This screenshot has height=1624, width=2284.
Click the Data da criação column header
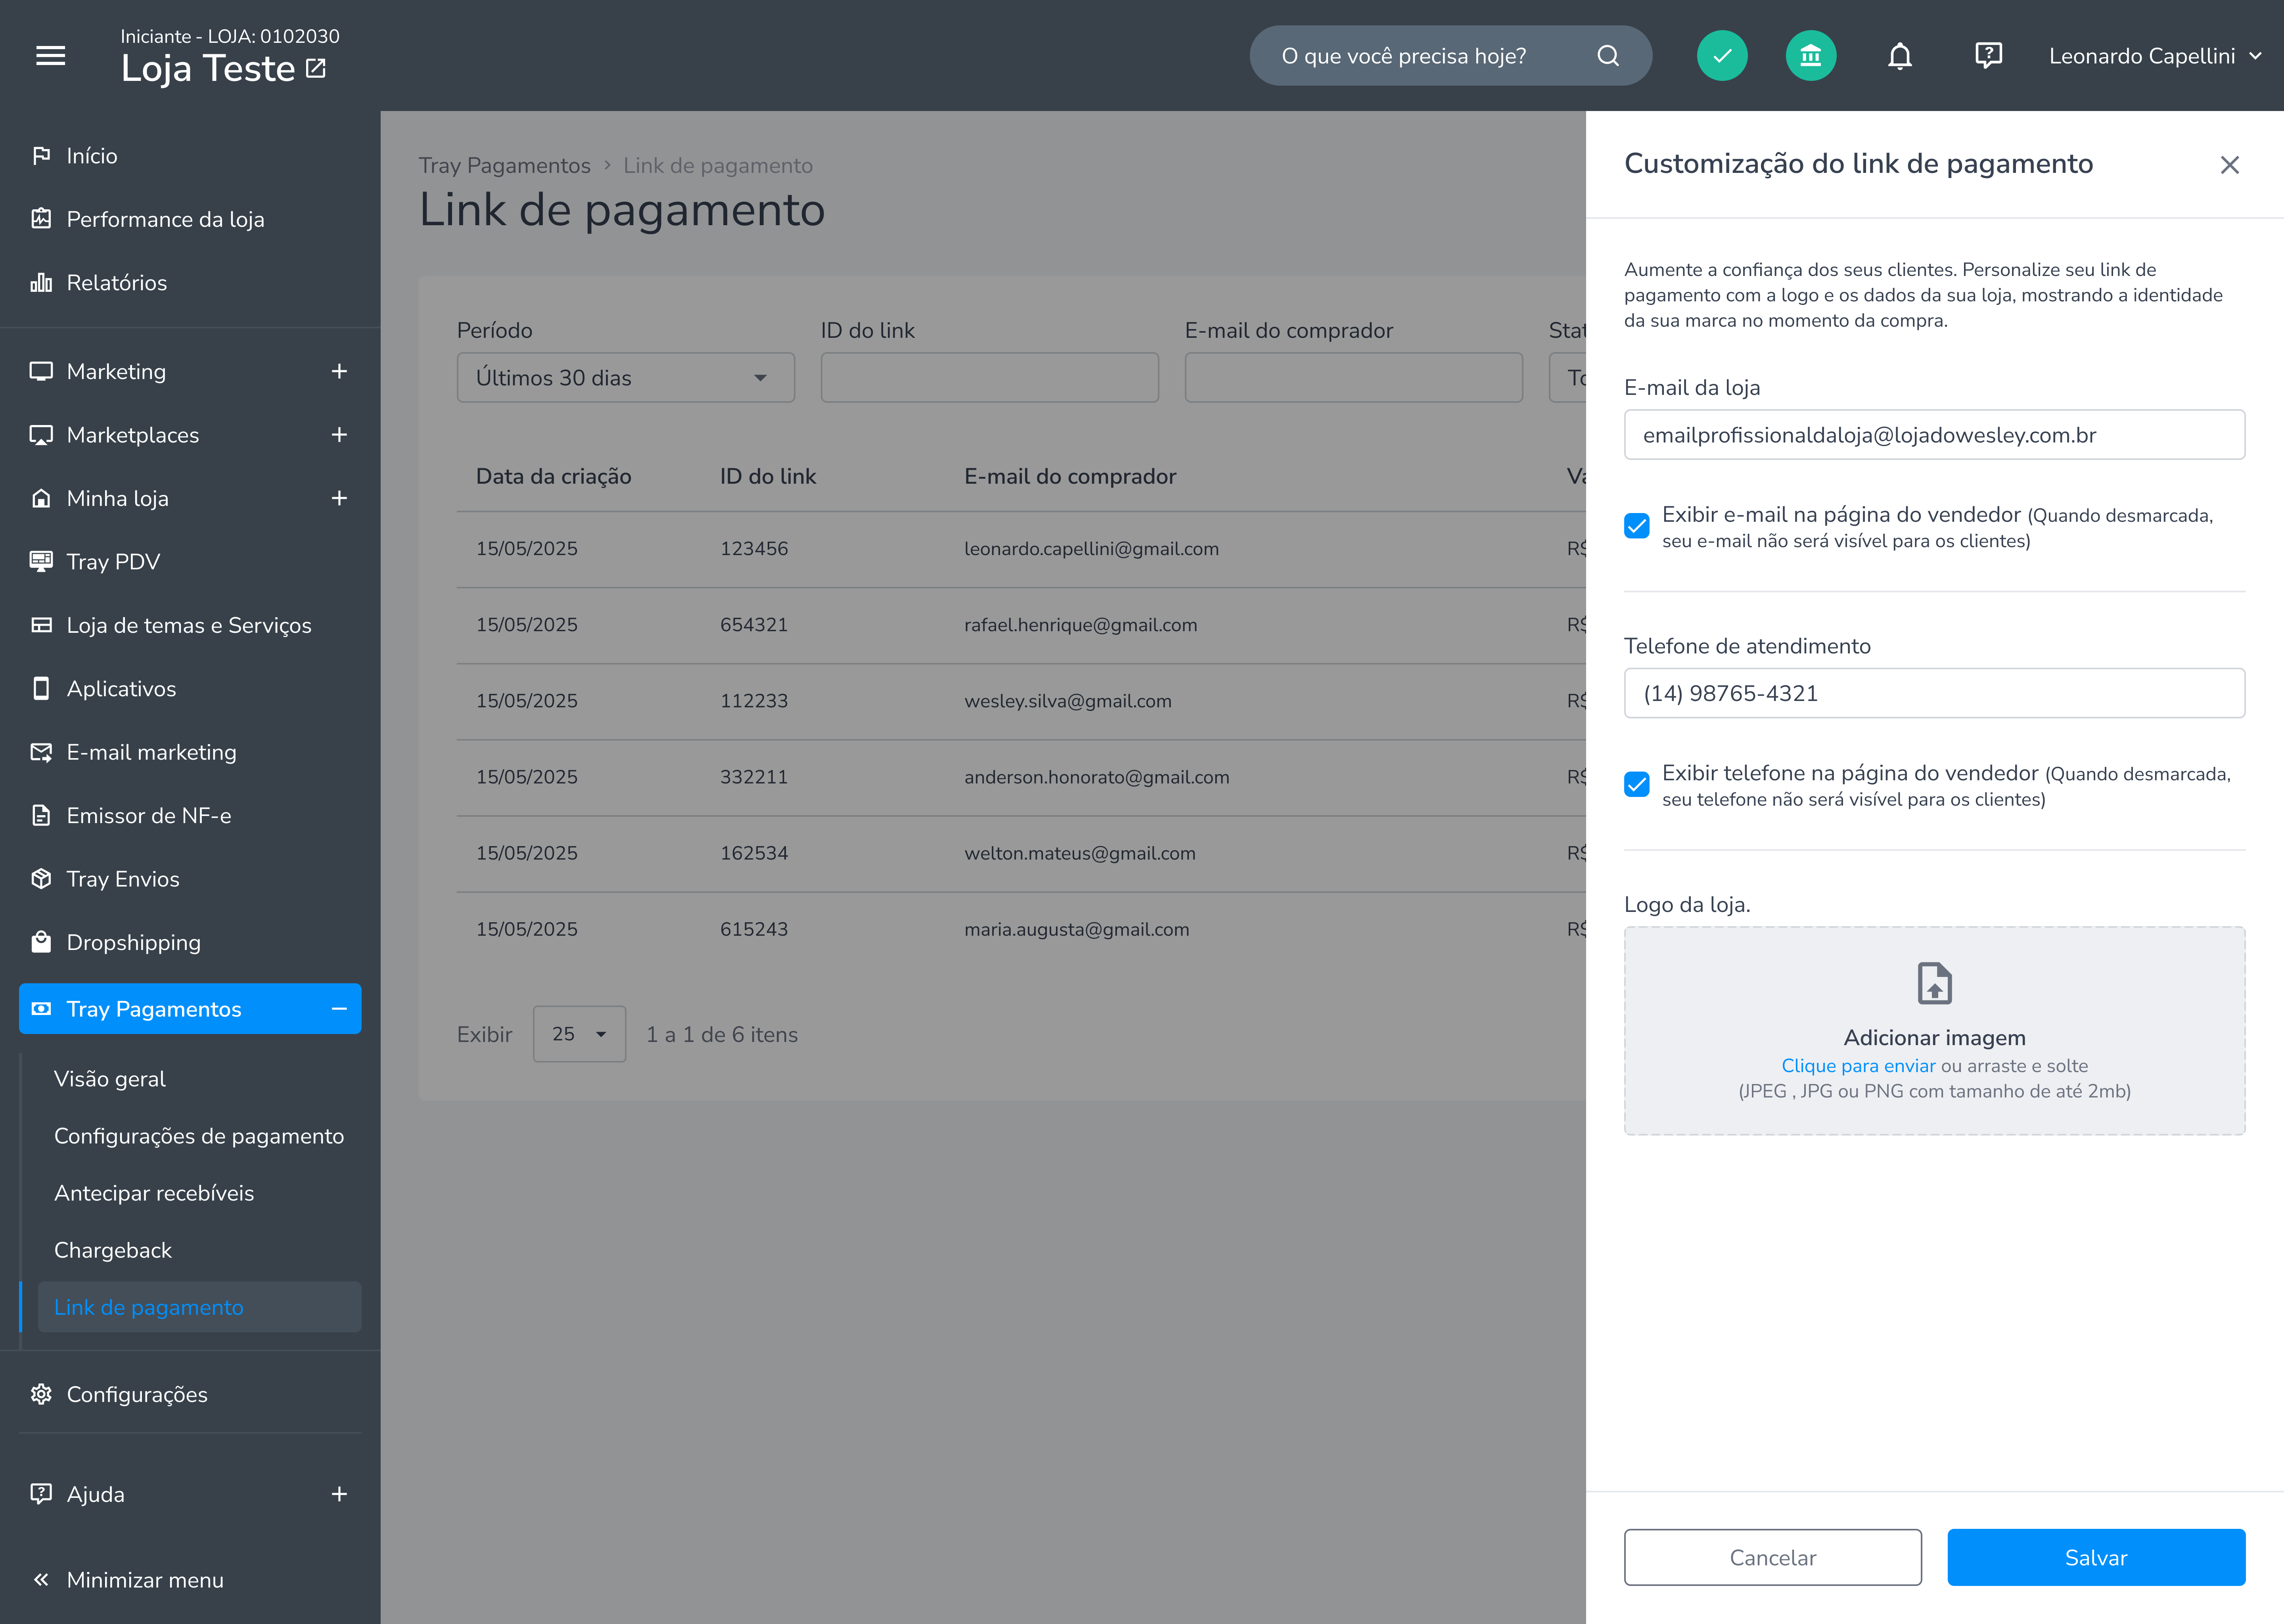tap(553, 477)
